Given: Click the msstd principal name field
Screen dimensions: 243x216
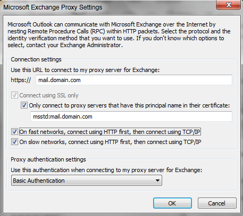Looking at the screenshot, I should click(x=131, y=116).
